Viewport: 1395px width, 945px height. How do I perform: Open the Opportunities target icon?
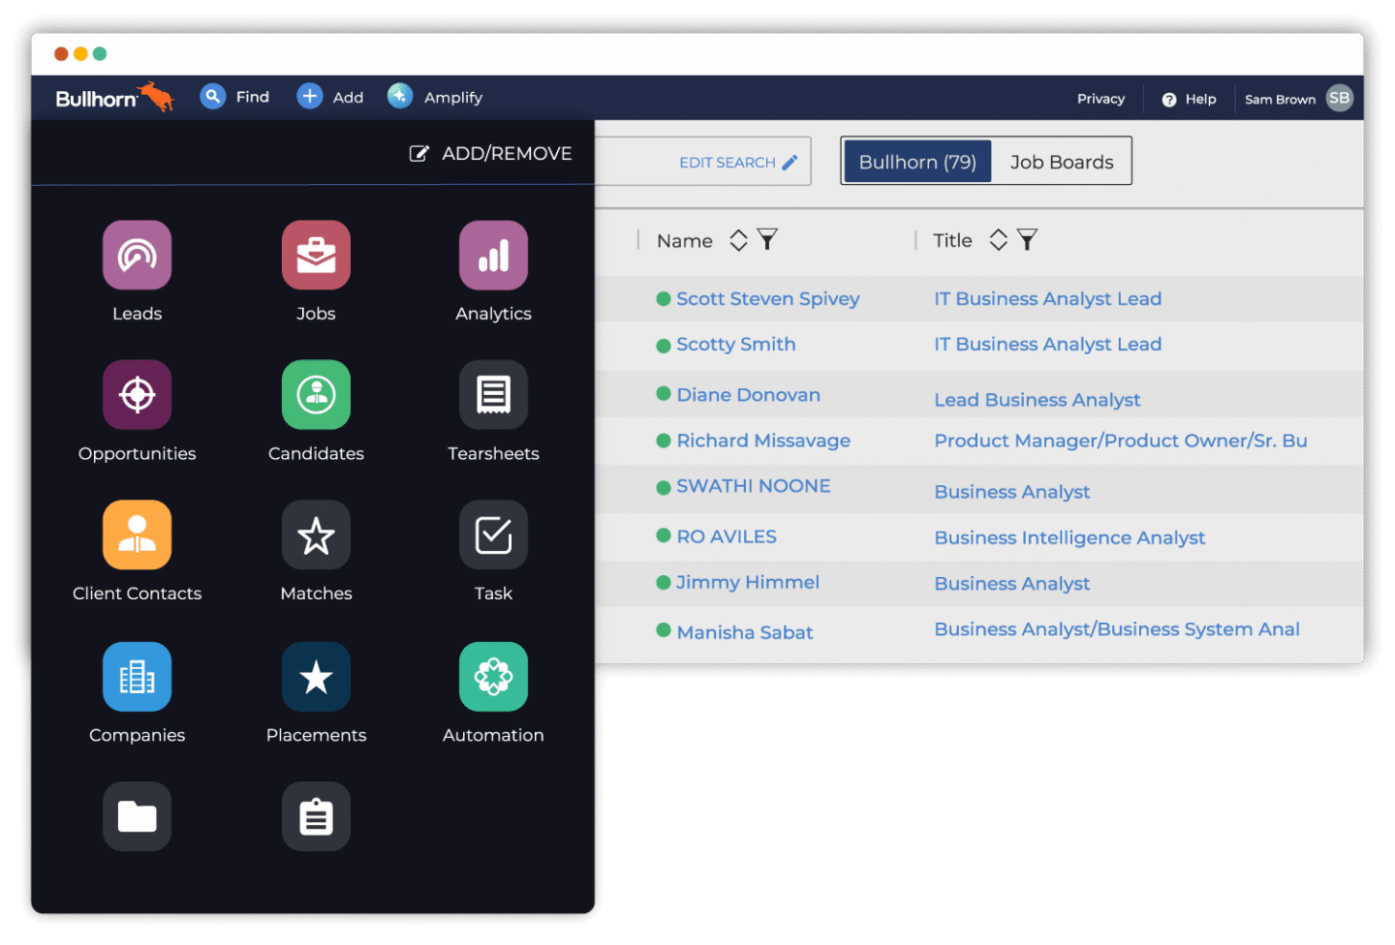(137, 395)
